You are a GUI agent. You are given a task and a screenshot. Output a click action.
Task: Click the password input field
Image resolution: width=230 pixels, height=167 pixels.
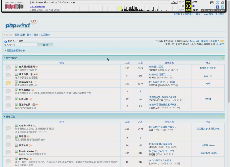pos(29,45)
